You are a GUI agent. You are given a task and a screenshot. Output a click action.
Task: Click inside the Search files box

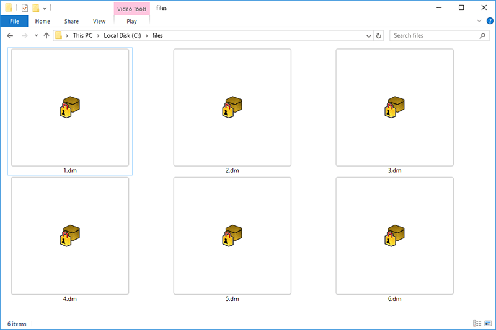pyautogui.click(x=434, y=36)
